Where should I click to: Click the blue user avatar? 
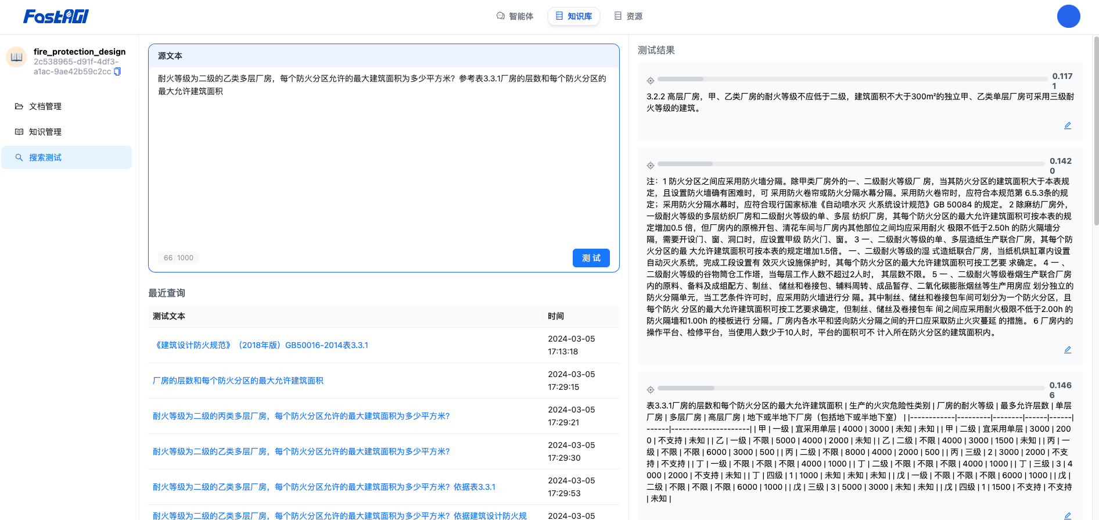pos(1068,16)
